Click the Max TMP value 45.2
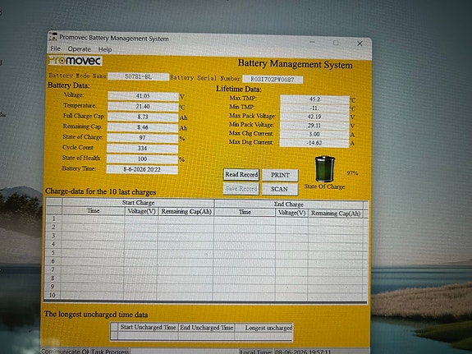472x354 pixels. [x=314, y=99]
